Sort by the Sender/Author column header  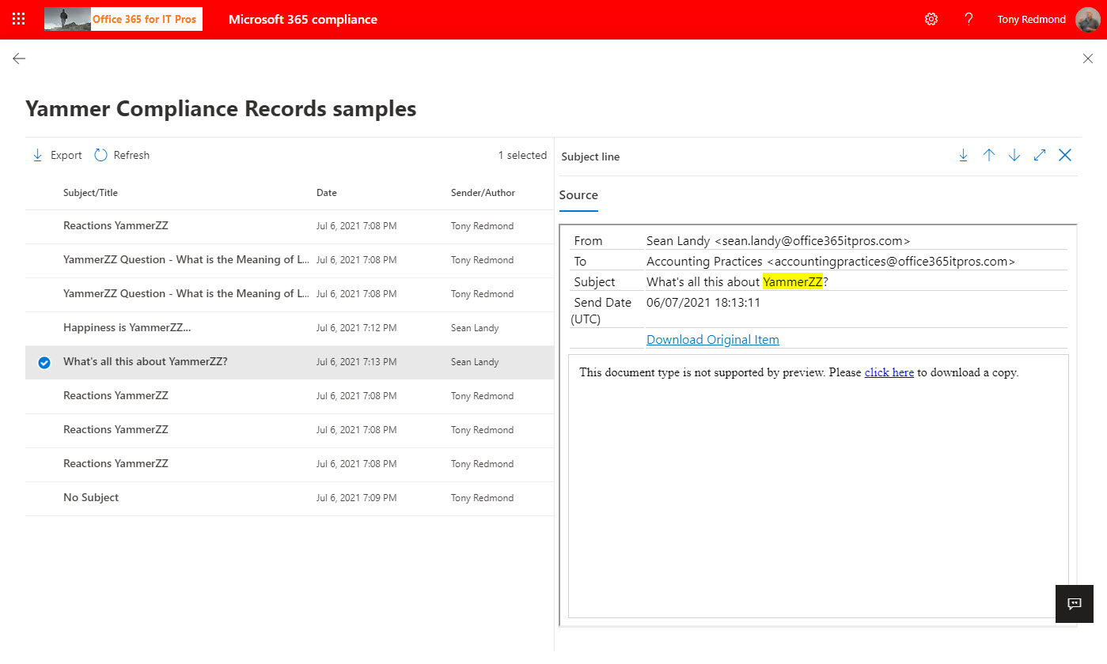(x=483, y=193)
